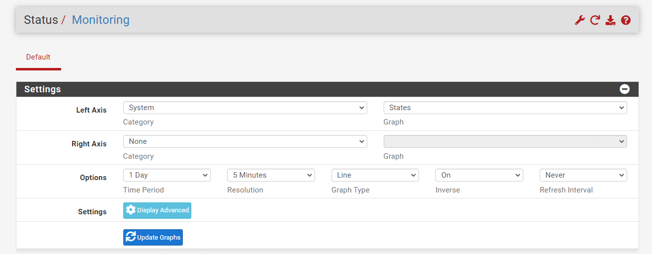Screen dimensions: 652x254
Task: Click the refresh arrows icon in Update Graphs
Action: click(131, 237)
